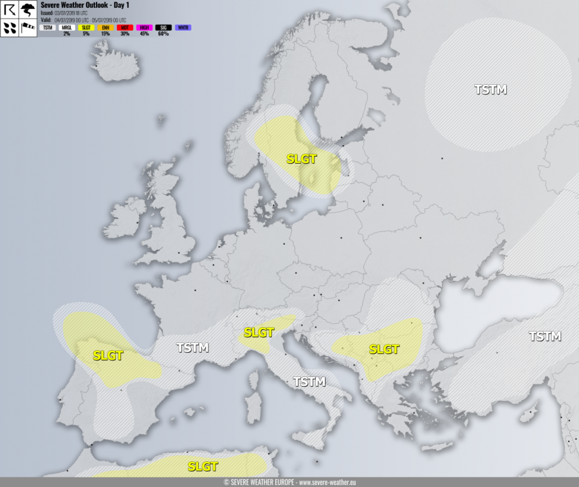Click the TSTM label over northern Russia

491,89
